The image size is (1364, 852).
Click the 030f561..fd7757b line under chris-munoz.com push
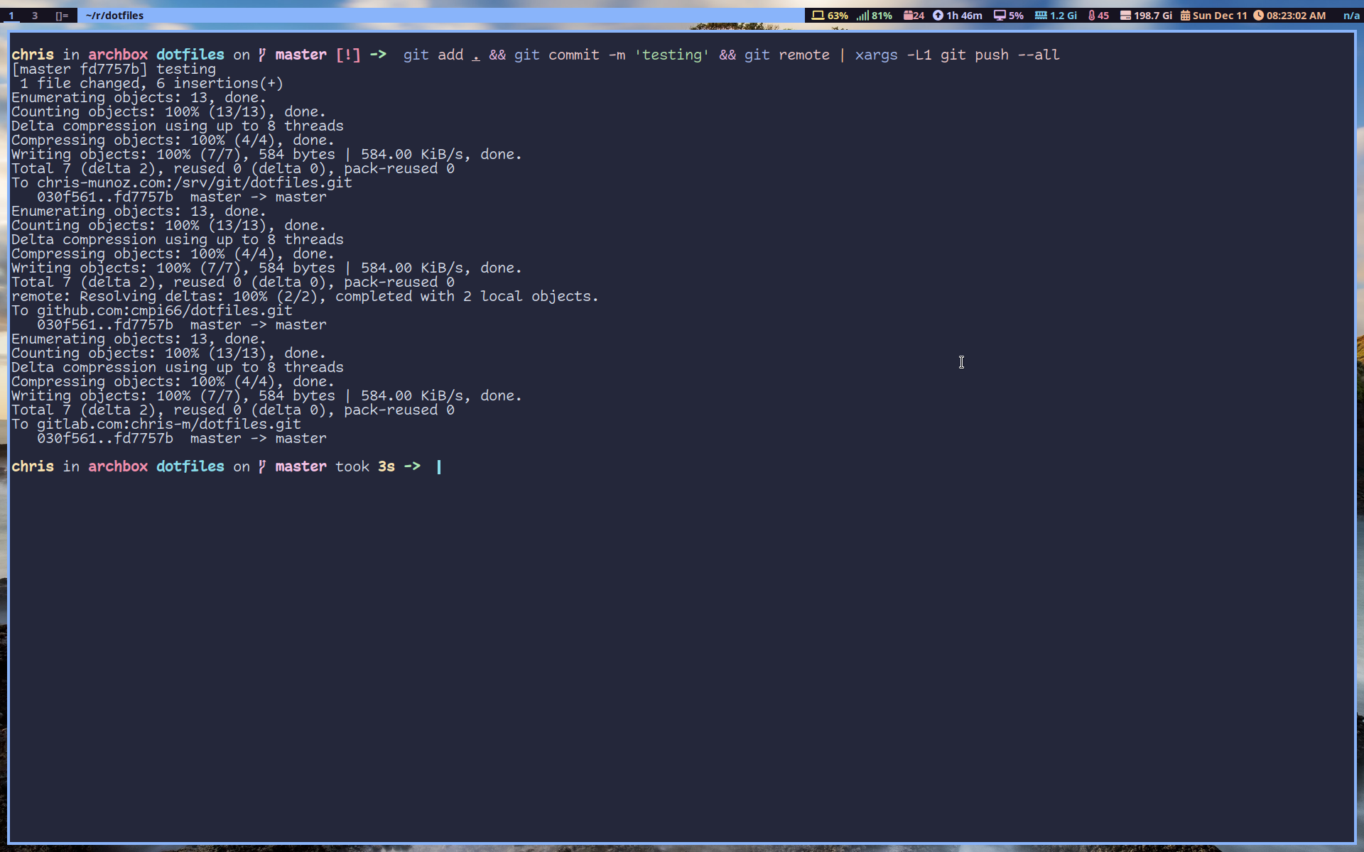click(x=182, y=197)
